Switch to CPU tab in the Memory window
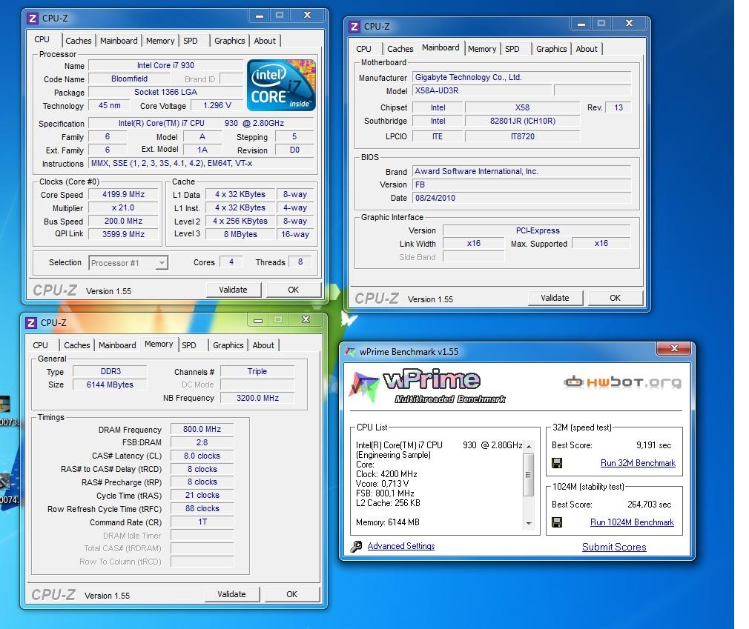 click(x=40, y=345)
